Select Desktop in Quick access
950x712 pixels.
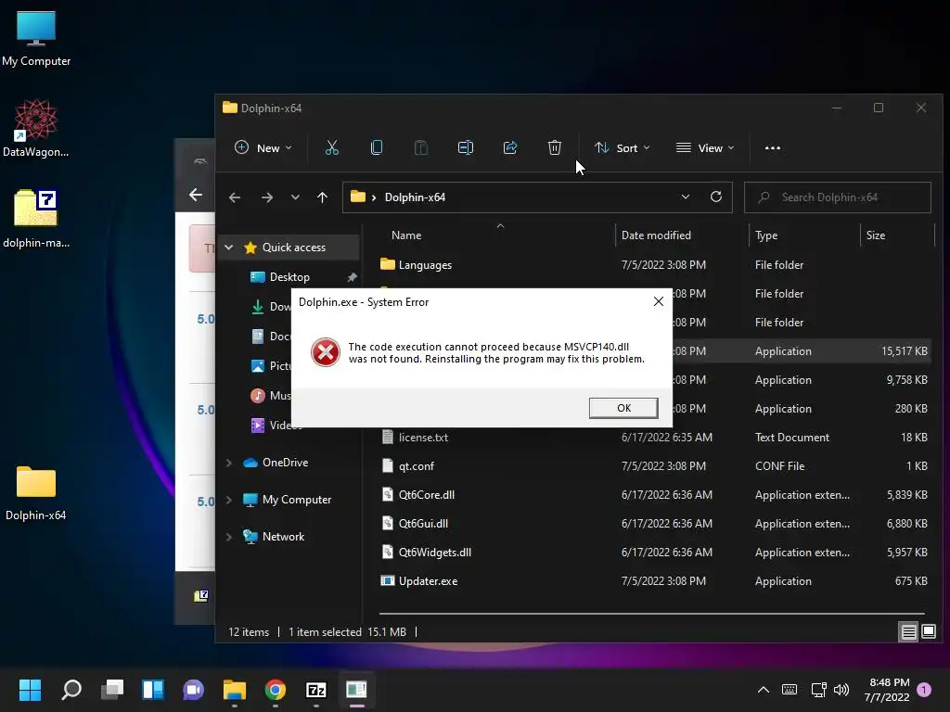pos(289,277)
